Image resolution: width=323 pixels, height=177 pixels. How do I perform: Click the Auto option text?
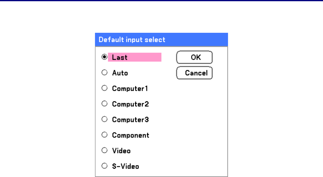(x=120, y=73)
